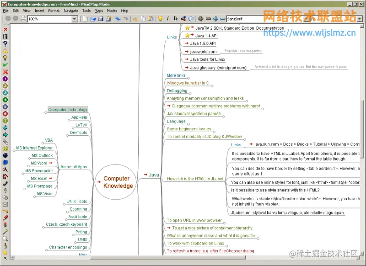Add the priority 1 purple icon
Viewport: 366px width, 266px height.
5,79
